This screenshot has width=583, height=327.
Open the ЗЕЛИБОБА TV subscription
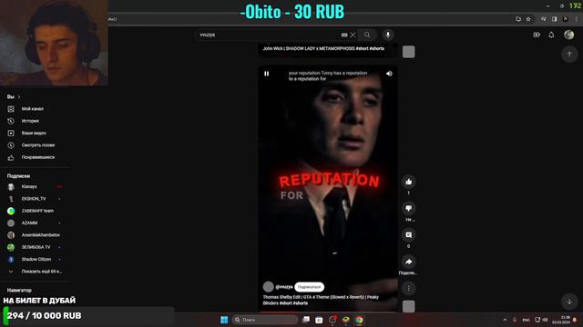click(36, 247)
